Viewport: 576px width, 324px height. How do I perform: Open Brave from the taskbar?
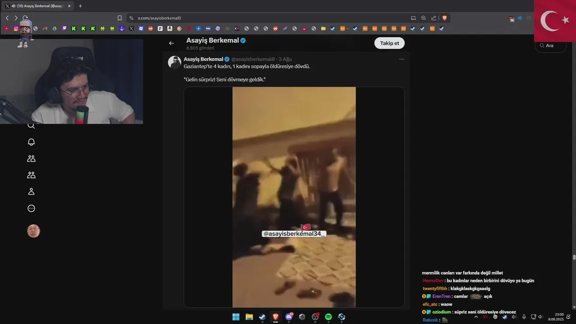[x=275, y=317]
